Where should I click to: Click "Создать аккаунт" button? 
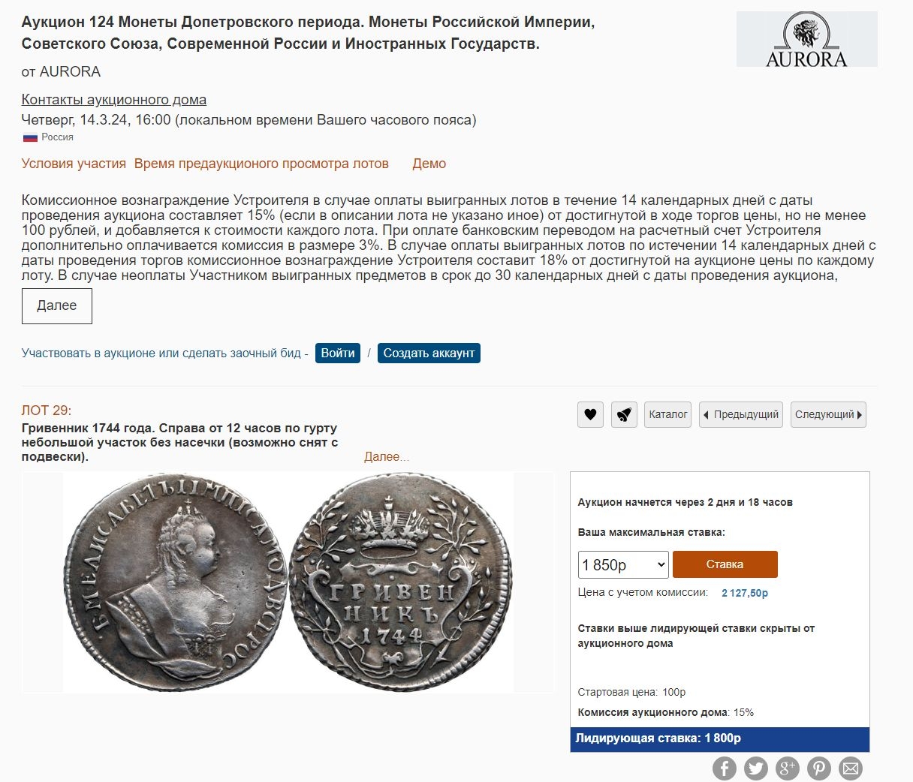tap(429, 353)
